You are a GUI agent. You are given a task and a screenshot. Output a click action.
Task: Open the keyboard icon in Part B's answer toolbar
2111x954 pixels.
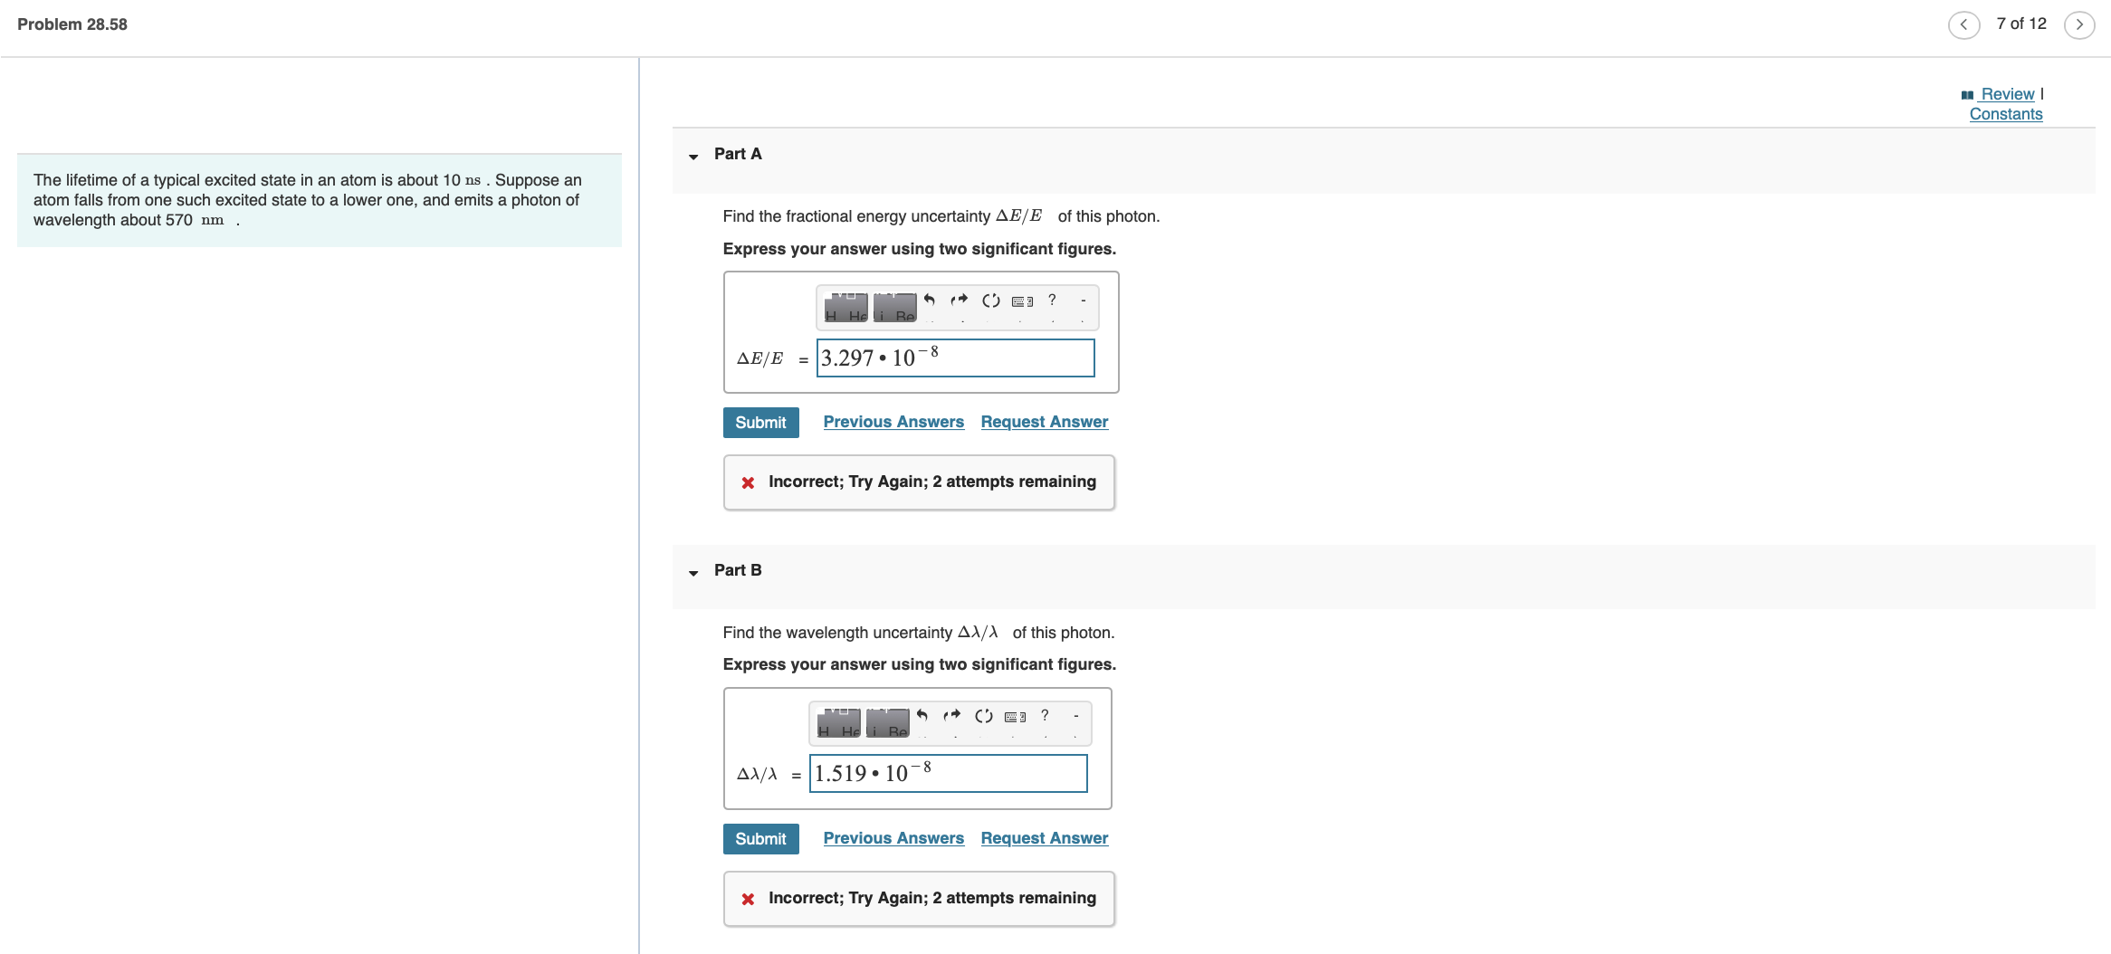(1014, 716)
